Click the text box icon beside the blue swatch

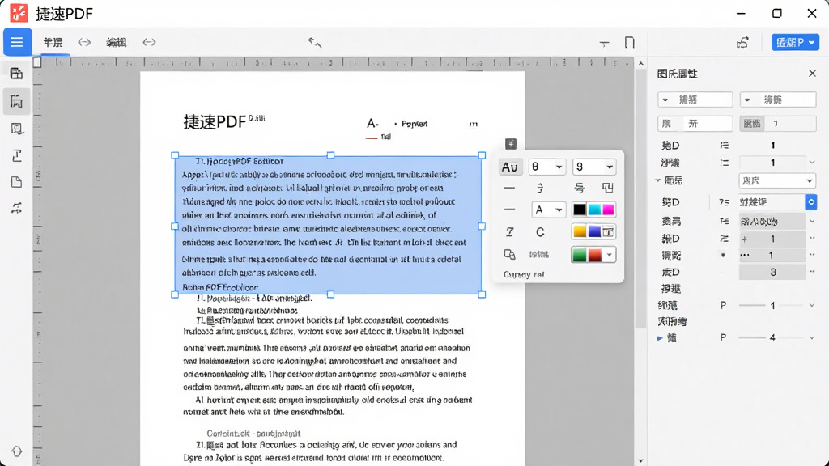pos(608,231)
